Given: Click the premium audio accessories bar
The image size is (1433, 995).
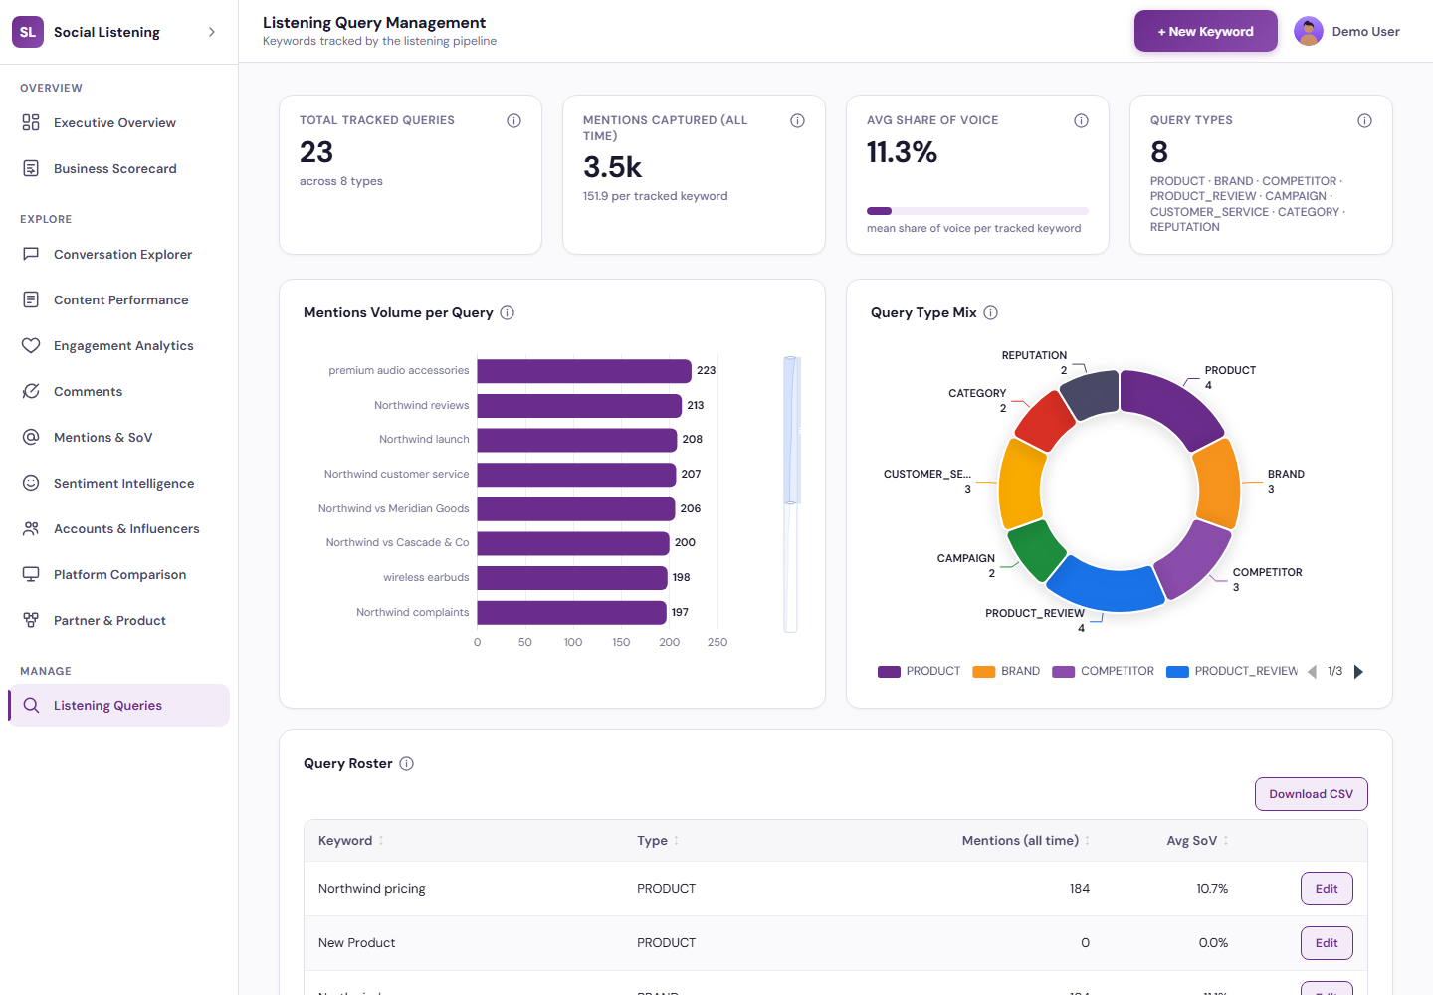Looking at the screenshot, I should pyautogui.click(x=584, y=370).
